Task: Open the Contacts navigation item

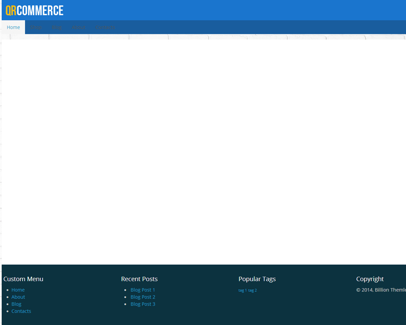Action: tap(106, 28)
